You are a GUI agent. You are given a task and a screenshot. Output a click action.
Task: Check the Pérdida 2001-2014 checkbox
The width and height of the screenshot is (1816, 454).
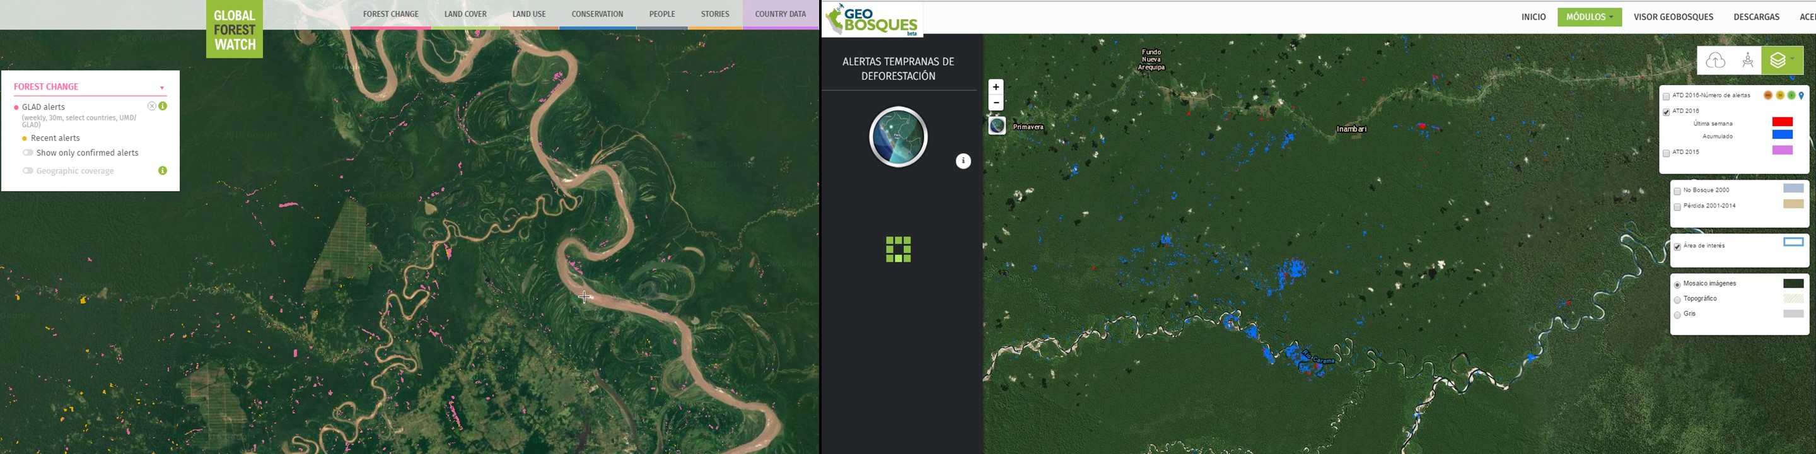(x=1677, y=207)
